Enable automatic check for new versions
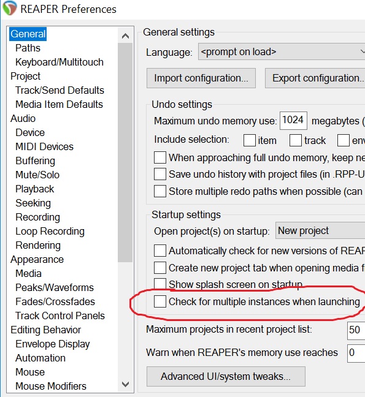The image size is (365, 397). pyautogui.click(x=160, y=251)
